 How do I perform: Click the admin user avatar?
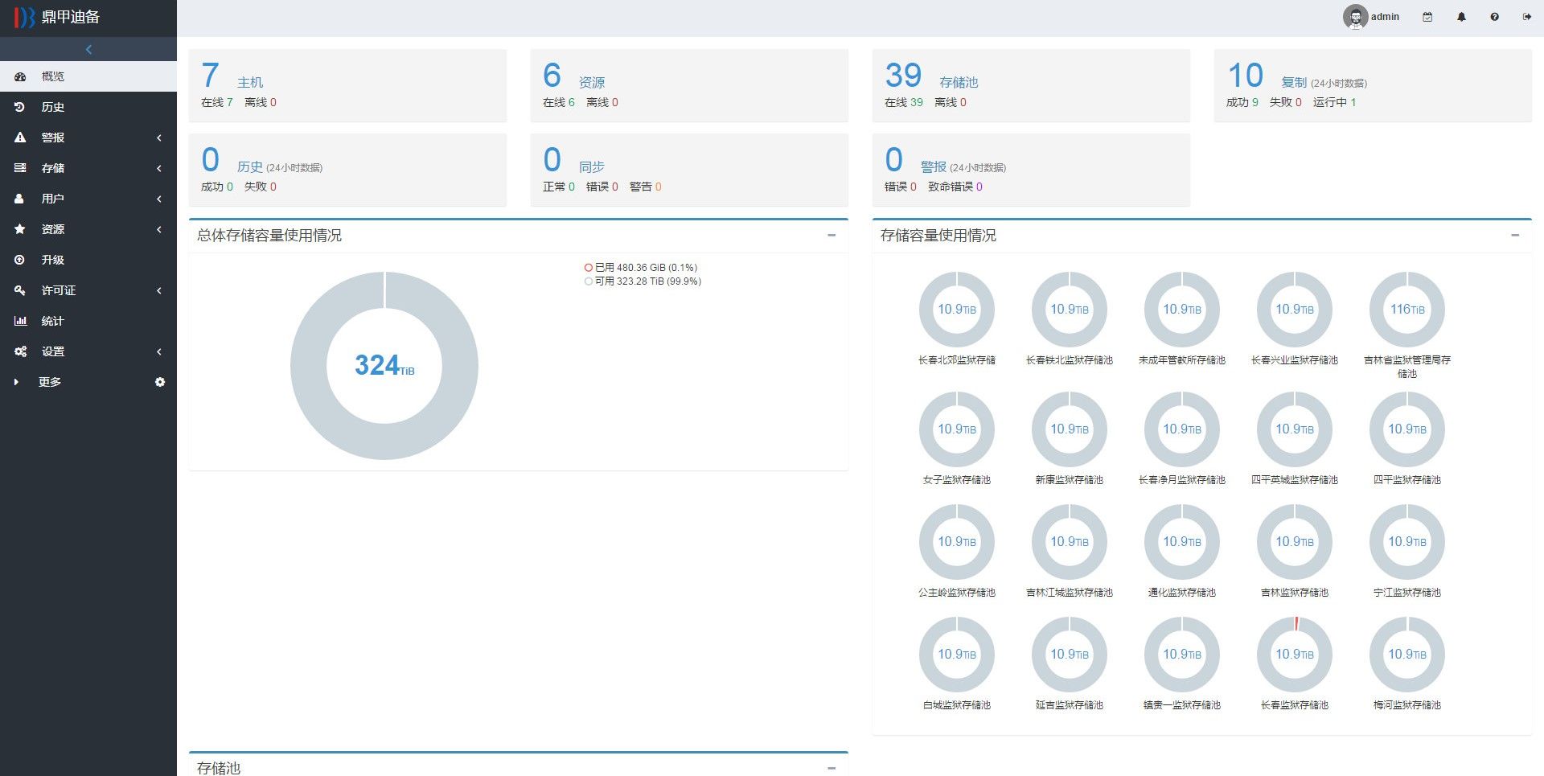click(1355, 17)
